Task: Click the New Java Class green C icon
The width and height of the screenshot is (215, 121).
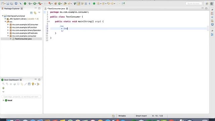Action: click(59, 4)
